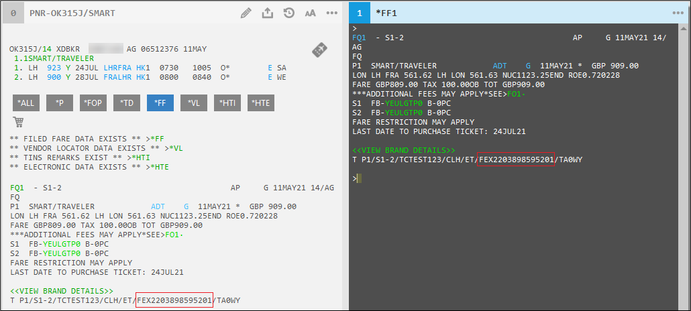Click the export/share upload icon

268,13
